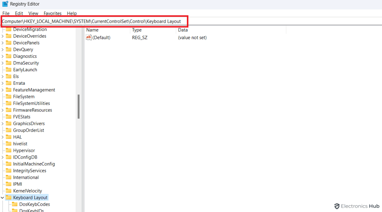Click the FileSystem folder icon
Viewport: 382px width, 212px height.
coord(9,97)
